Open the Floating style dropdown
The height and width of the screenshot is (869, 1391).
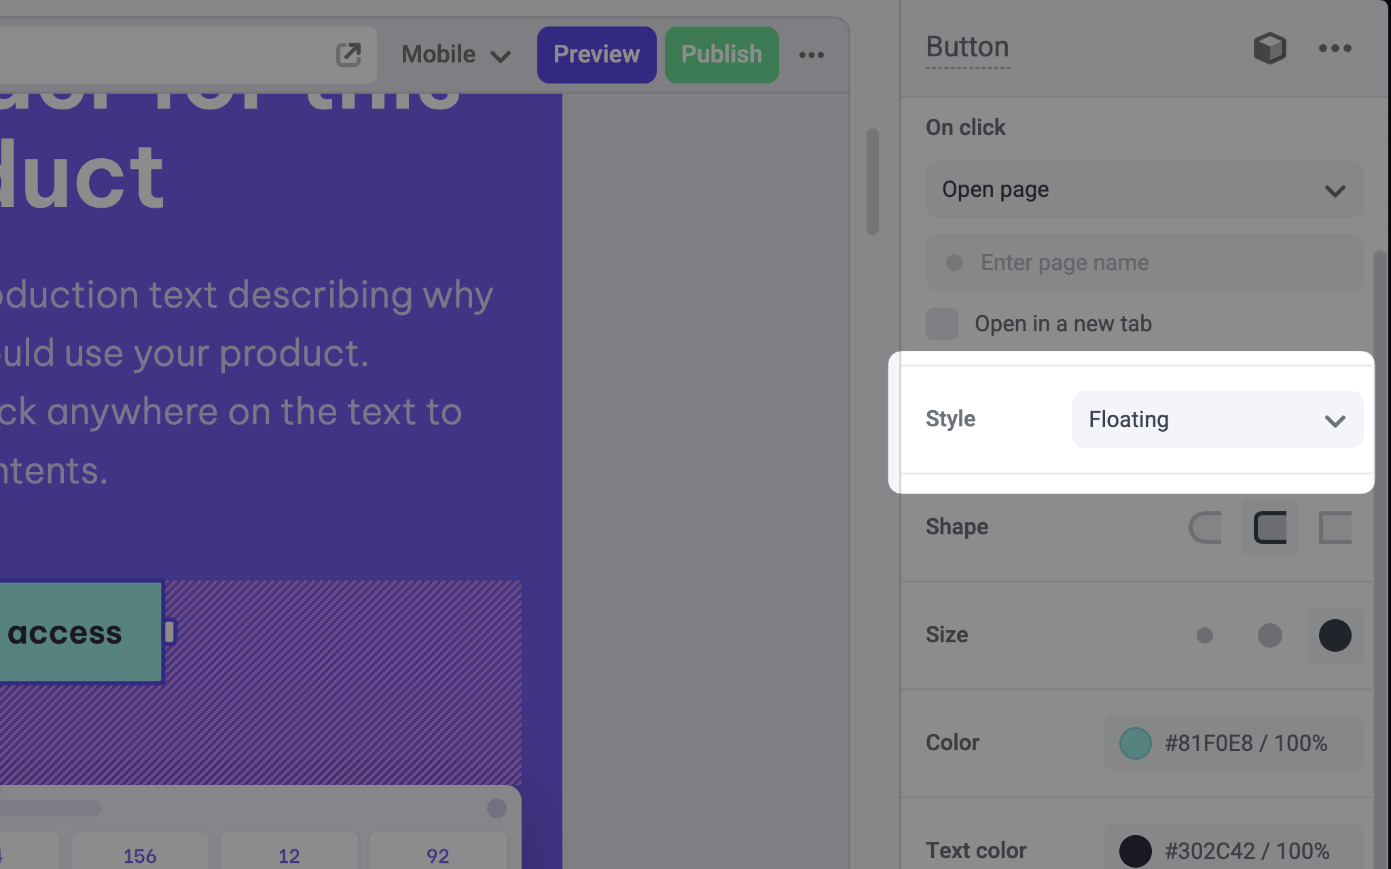tap(1217, 420)
